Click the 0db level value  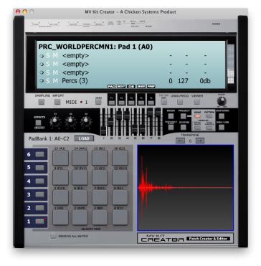click(205, 81)
